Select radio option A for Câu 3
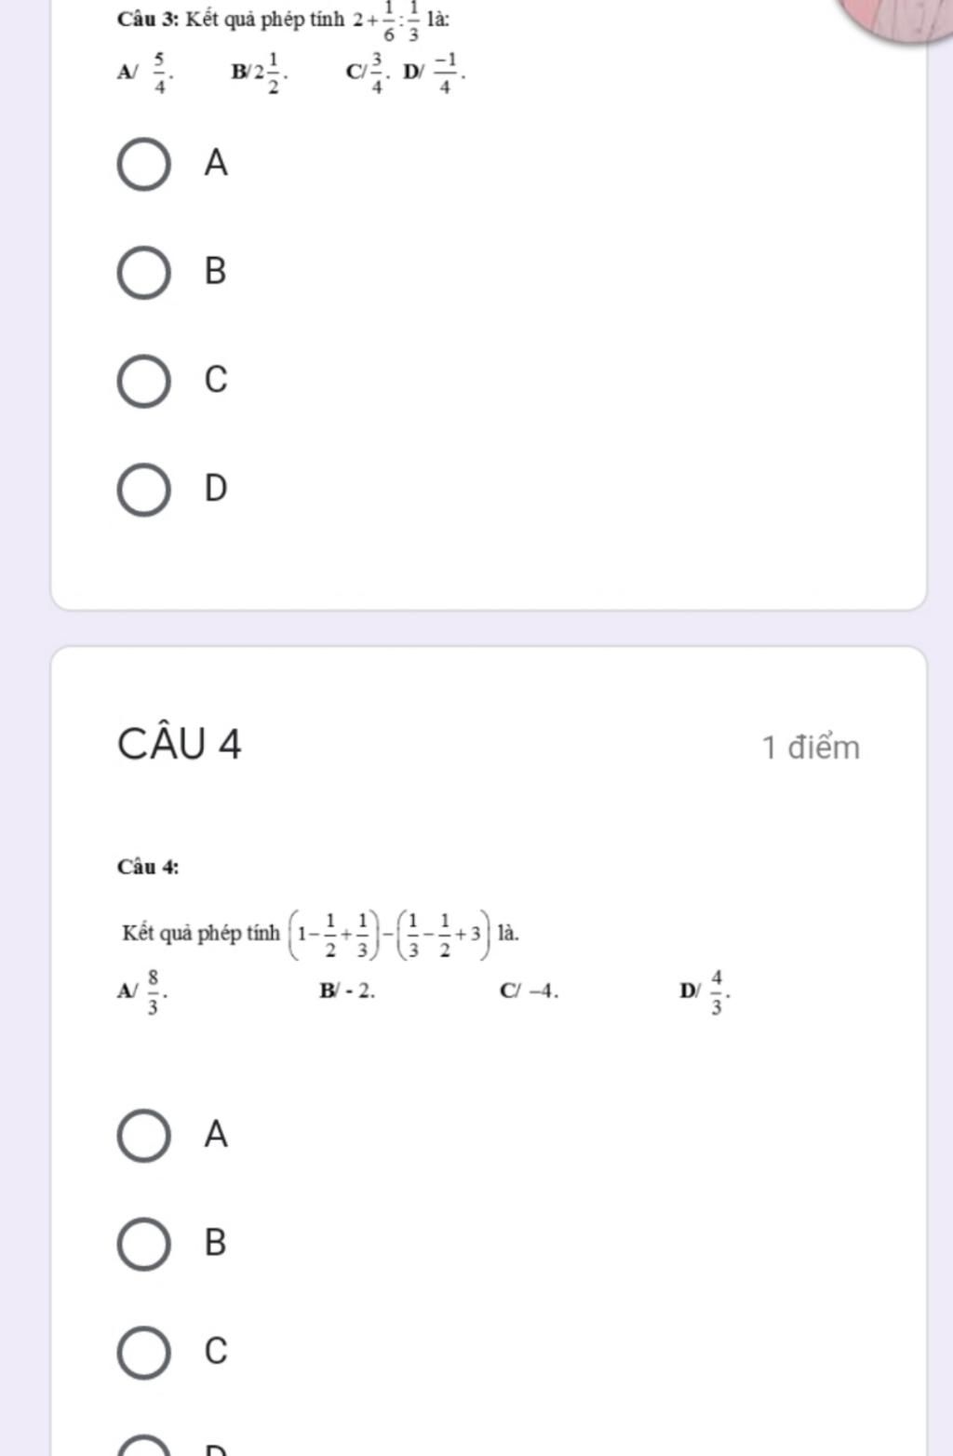 (144, 165)
